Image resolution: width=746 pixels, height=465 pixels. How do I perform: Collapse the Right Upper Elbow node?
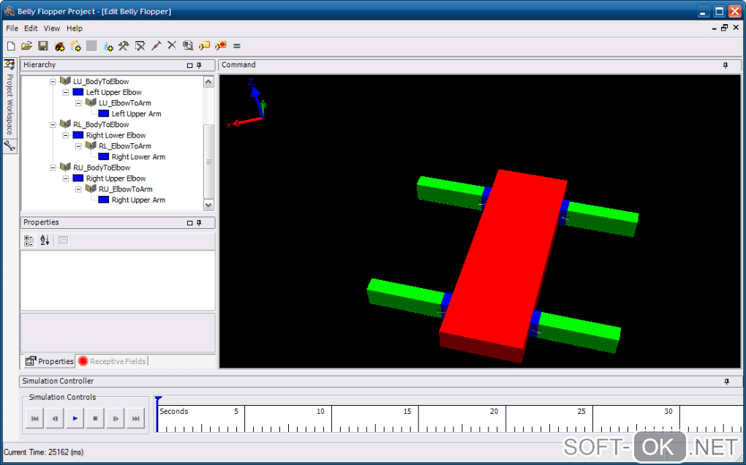66,179
